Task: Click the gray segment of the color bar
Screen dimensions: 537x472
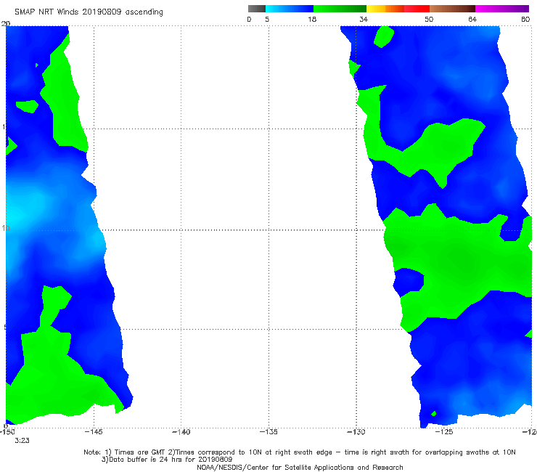Action: [x=256, y=9]
